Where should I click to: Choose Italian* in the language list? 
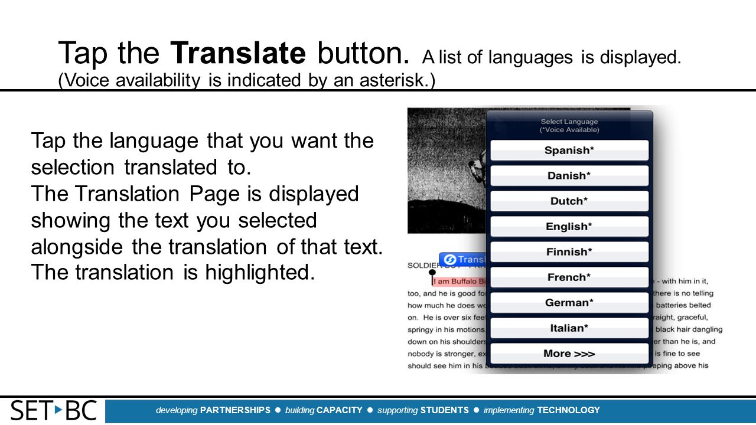(x=569, y=328)
